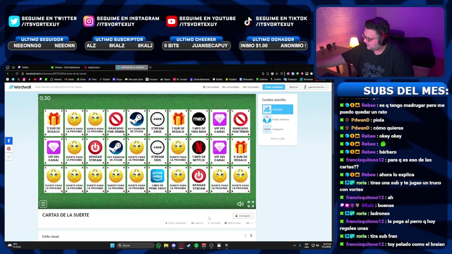Screen dimensions: 452x254
Task: Click Incrustar link
Action: pyautogui.click(x=214, y=223)
